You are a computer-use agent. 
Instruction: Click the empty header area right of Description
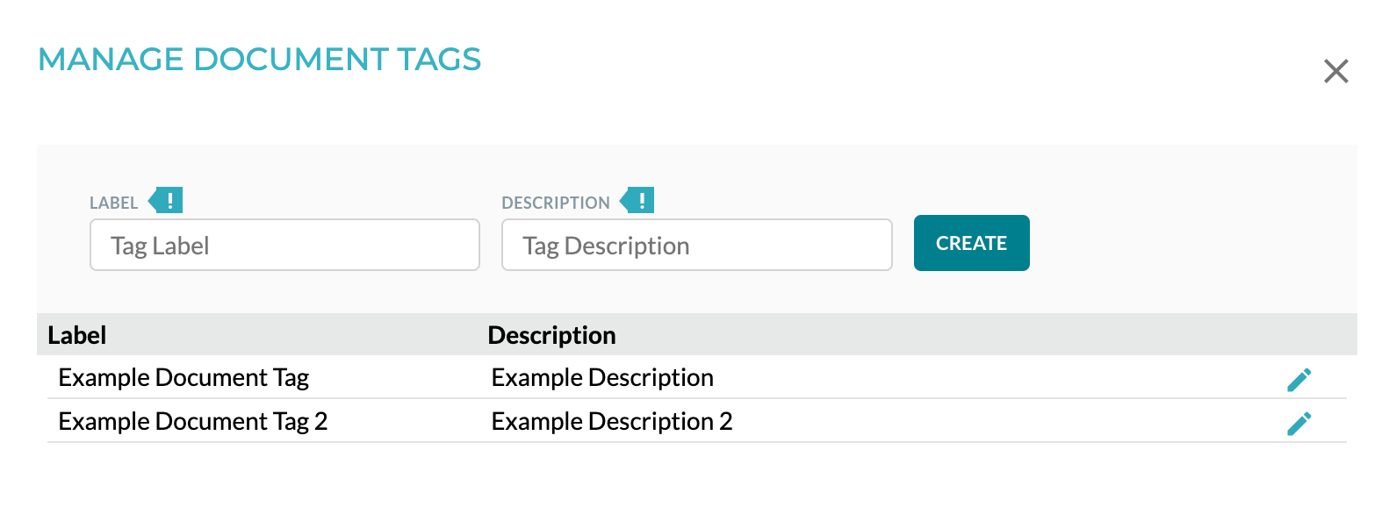966,335
